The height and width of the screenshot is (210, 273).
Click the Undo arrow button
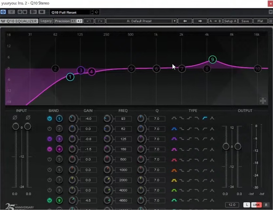coord(89,21)
